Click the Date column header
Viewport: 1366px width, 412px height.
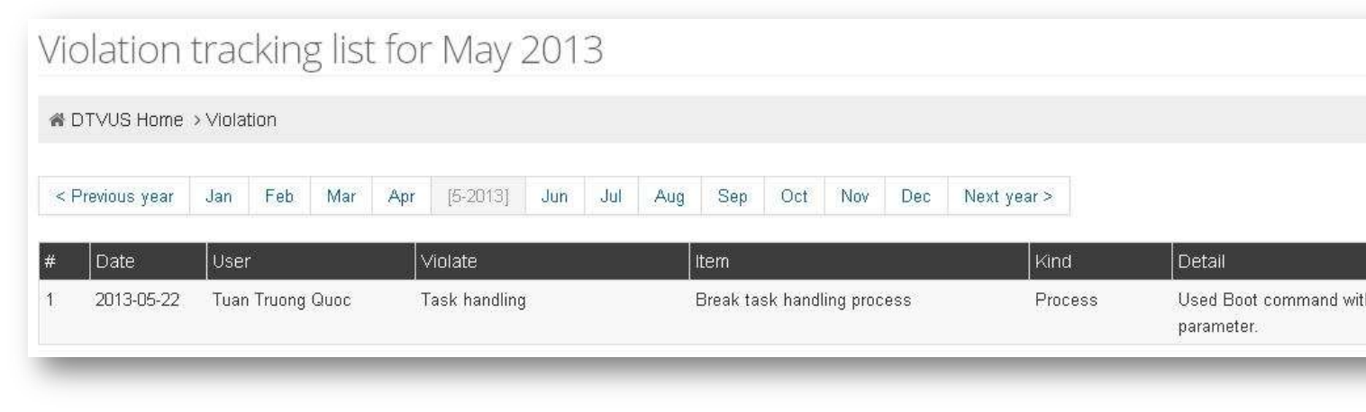coord(115,262)
